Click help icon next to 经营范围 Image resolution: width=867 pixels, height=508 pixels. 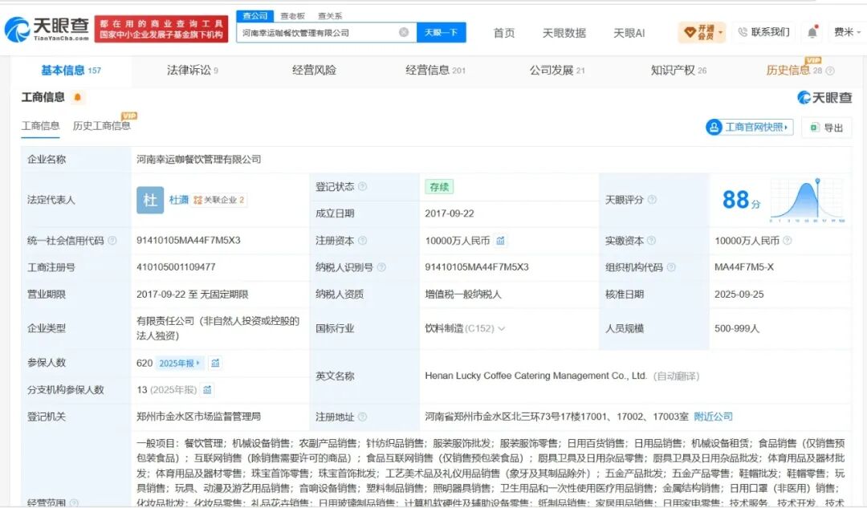coord(74,503)
